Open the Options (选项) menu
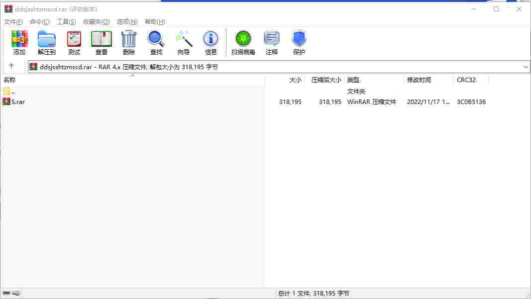Viewport: 531px width, 299px height. tap(127, 22)
